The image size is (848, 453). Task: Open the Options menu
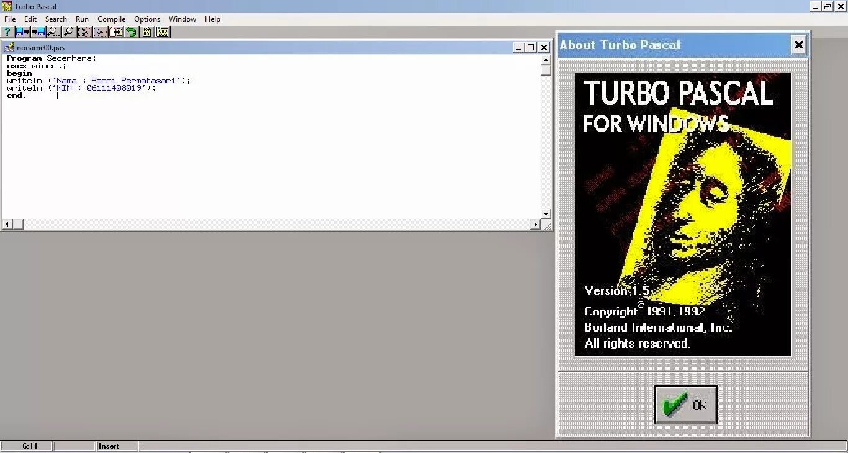(147, 19)
